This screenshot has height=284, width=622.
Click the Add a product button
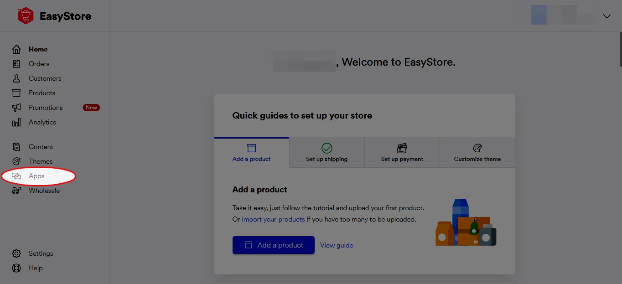pos(273,245)
